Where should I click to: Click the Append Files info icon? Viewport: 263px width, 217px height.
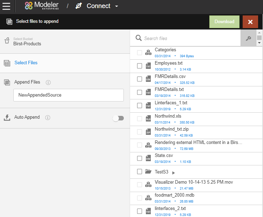48,83
